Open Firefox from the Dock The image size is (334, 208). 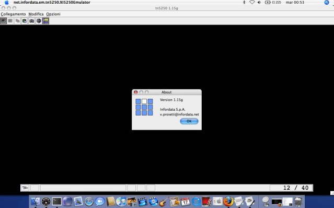click(x=228, y=201)
